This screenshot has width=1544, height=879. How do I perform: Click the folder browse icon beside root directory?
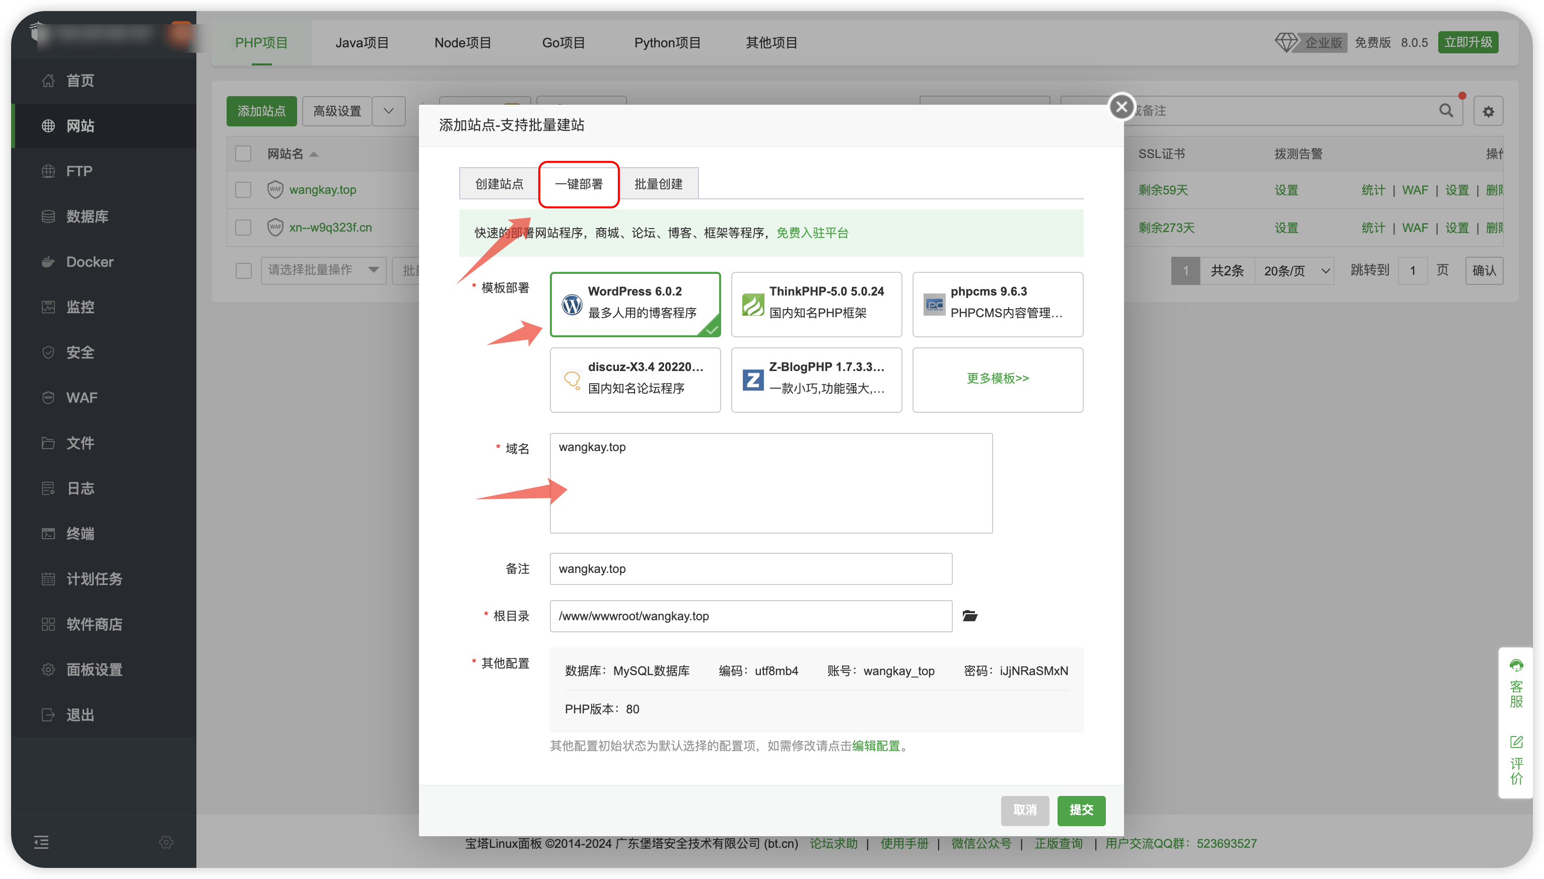970,616
